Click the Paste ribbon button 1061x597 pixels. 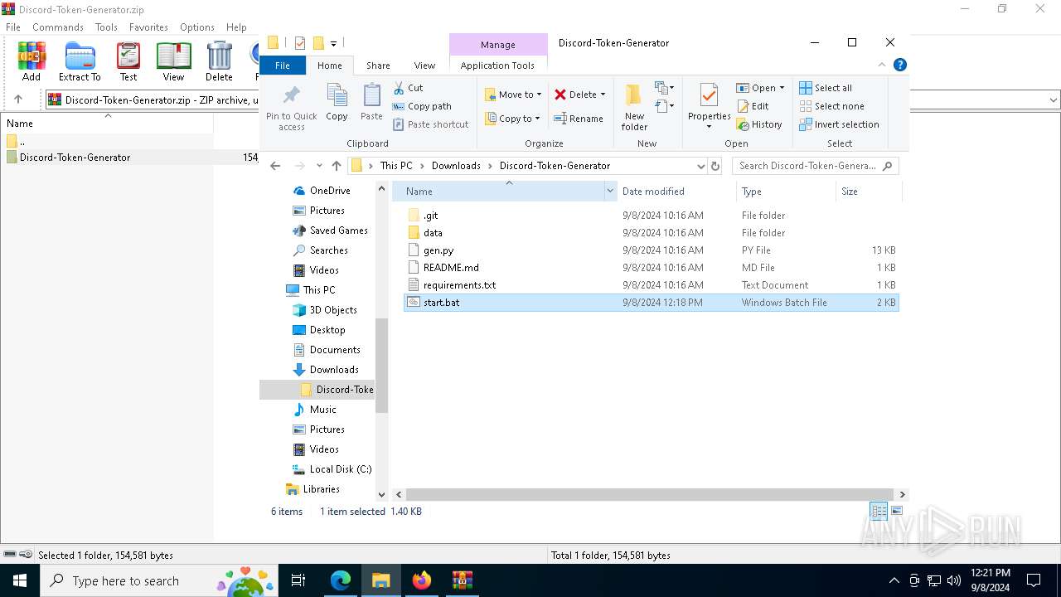[x=371, y=103]
